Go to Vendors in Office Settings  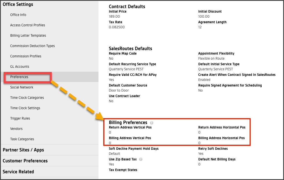coord(16,129)
